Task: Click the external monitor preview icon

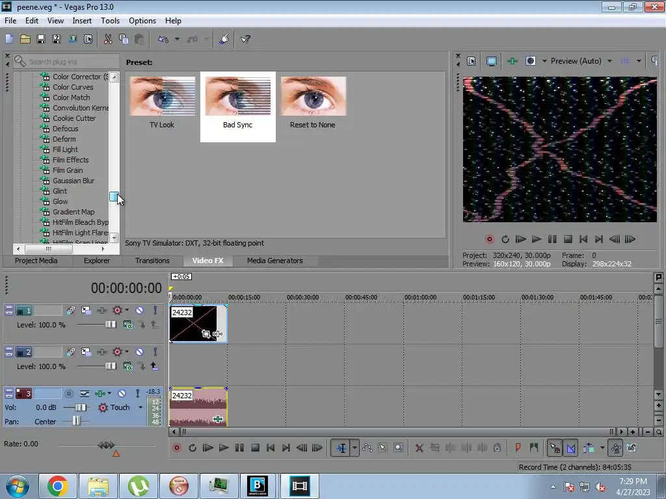Action: [492, 61]
